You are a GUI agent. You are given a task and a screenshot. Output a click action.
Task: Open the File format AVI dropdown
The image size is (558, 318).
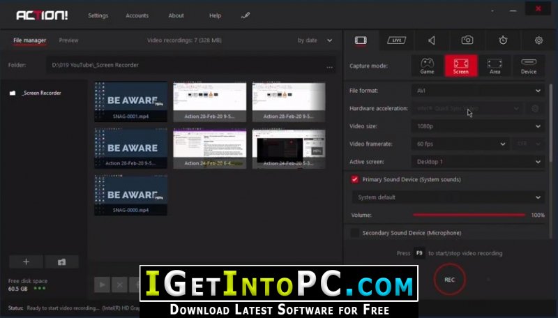point(478,91)
